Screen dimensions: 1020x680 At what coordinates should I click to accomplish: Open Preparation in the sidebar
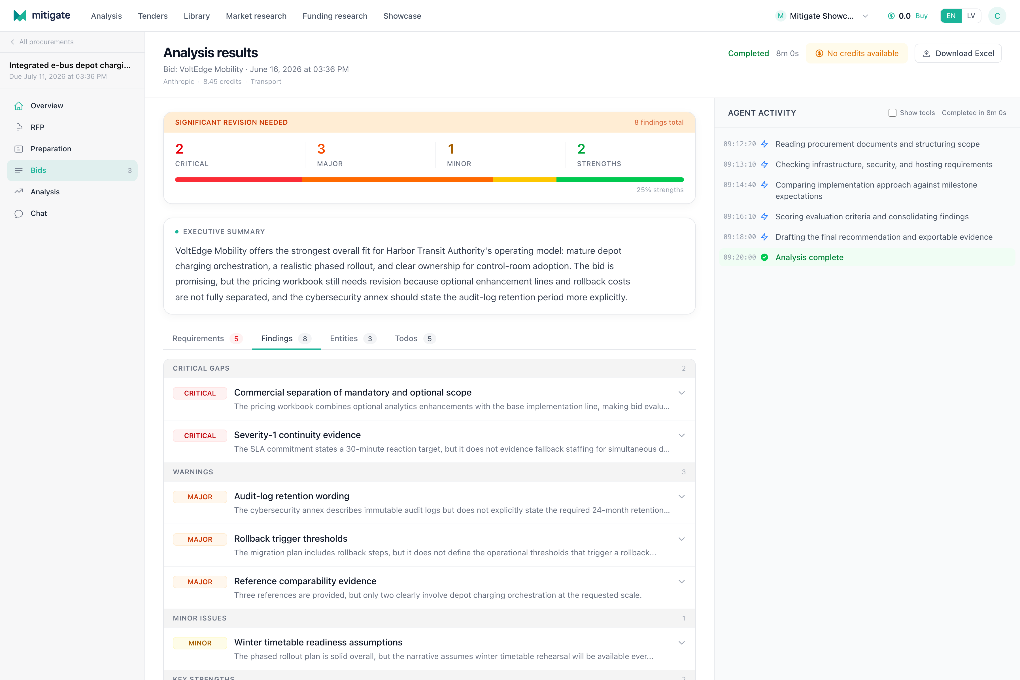(72, 149)
